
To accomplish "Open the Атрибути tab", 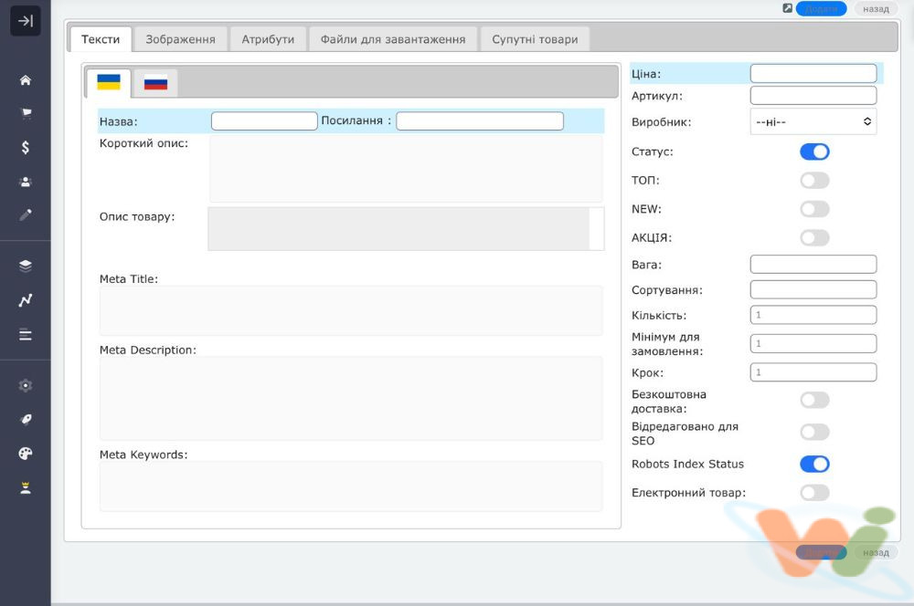I will [268, 39].
